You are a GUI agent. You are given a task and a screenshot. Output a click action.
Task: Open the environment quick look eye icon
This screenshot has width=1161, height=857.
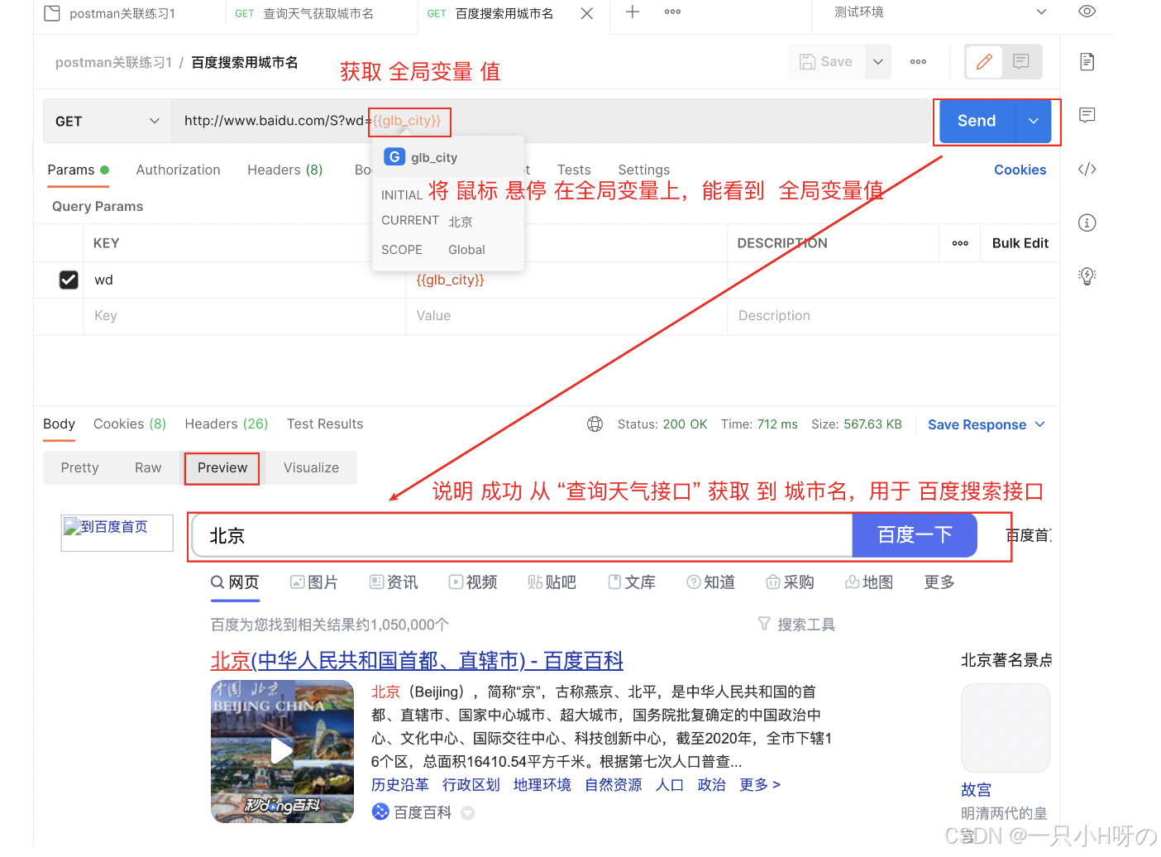pyautogui.click(x=1087, y=12)
